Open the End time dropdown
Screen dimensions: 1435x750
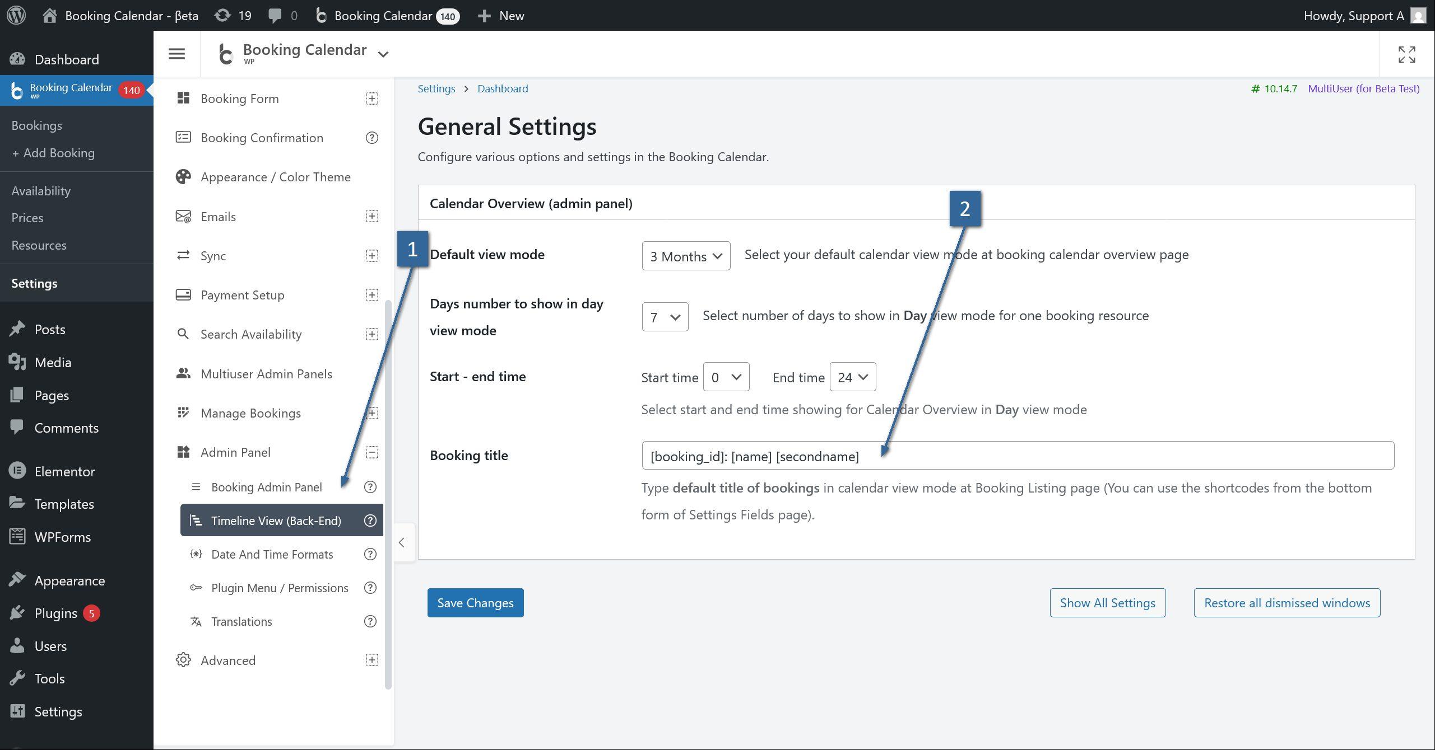[852, 377]
